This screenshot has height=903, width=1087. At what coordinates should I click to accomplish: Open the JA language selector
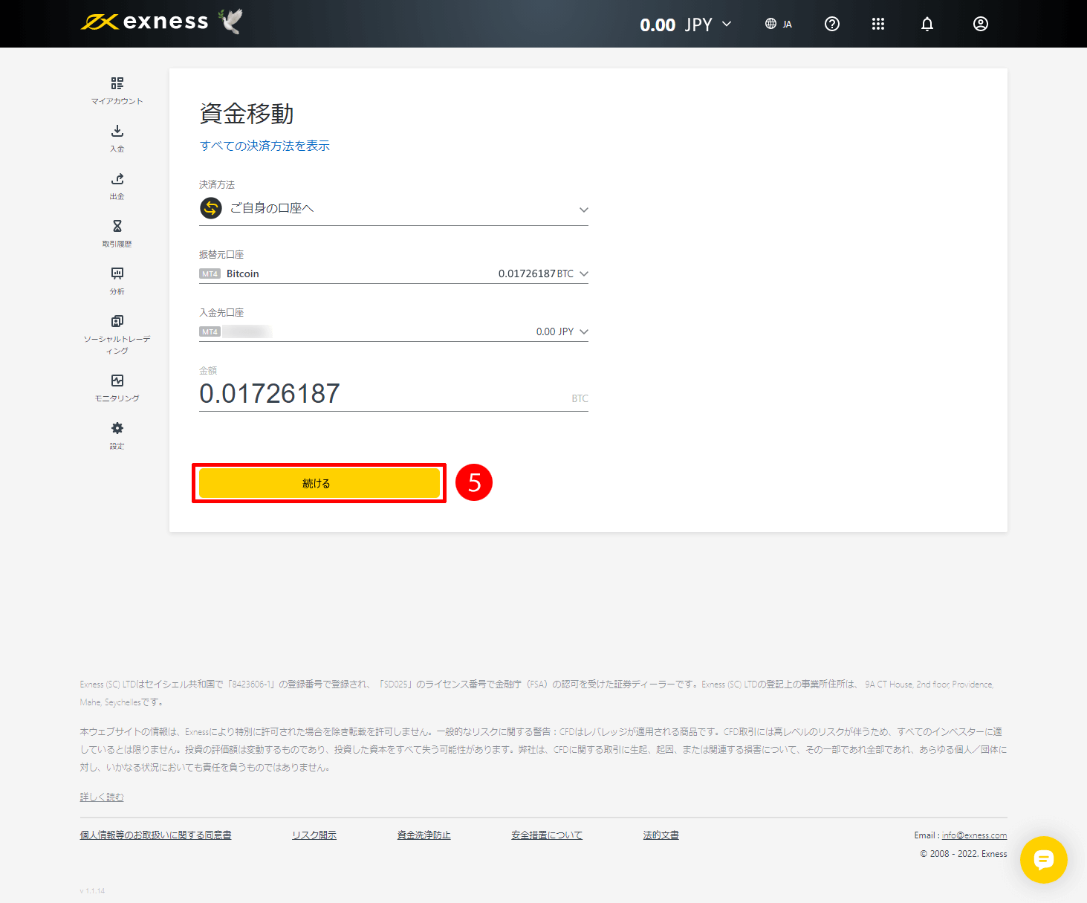coord(778,23)
